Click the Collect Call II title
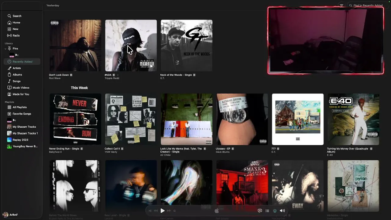The image size is (391, 220). tap(112, 149)
